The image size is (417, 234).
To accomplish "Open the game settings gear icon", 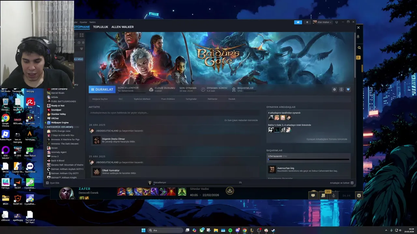I will click(x=334, y=89).
